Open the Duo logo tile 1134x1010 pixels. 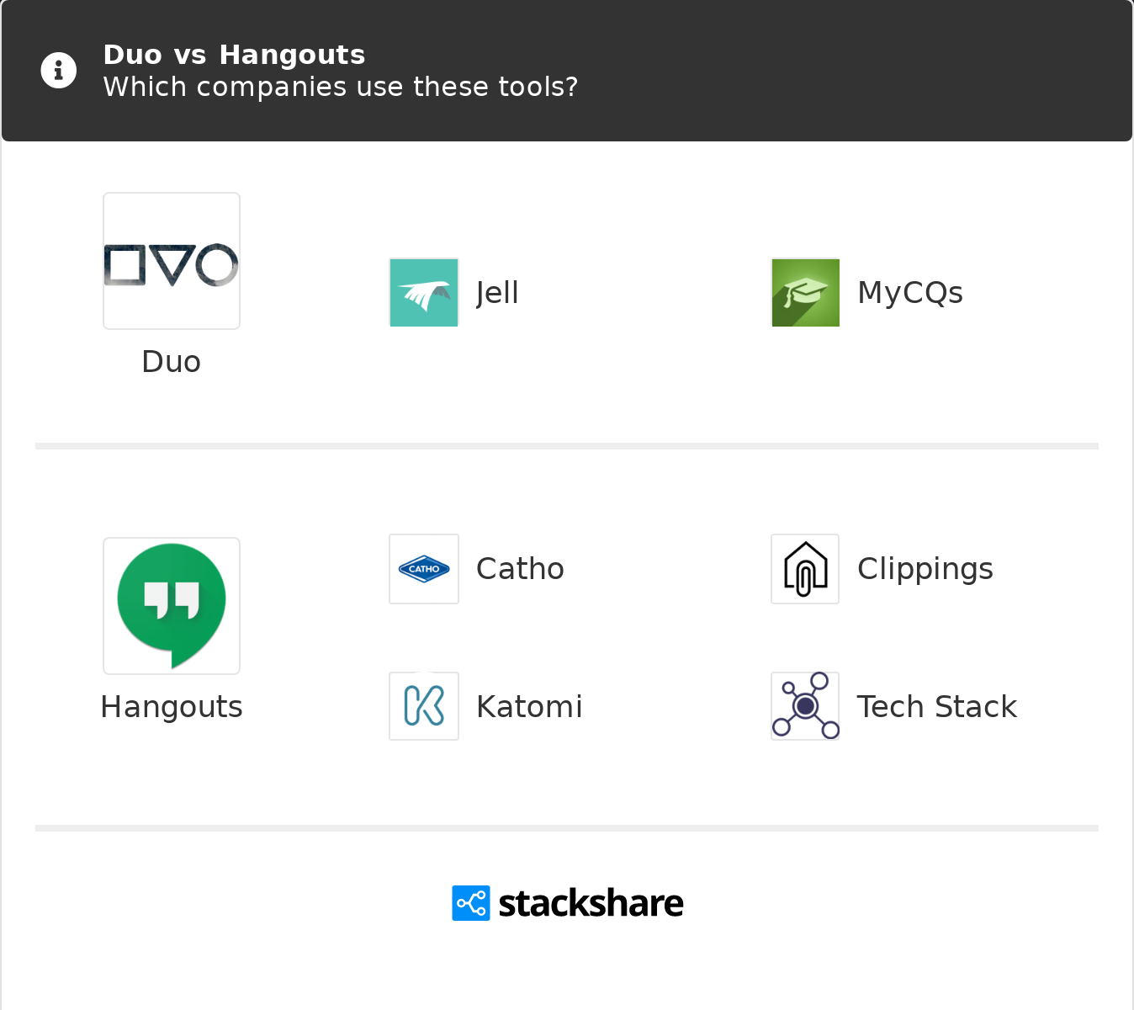tap(172, 261)
